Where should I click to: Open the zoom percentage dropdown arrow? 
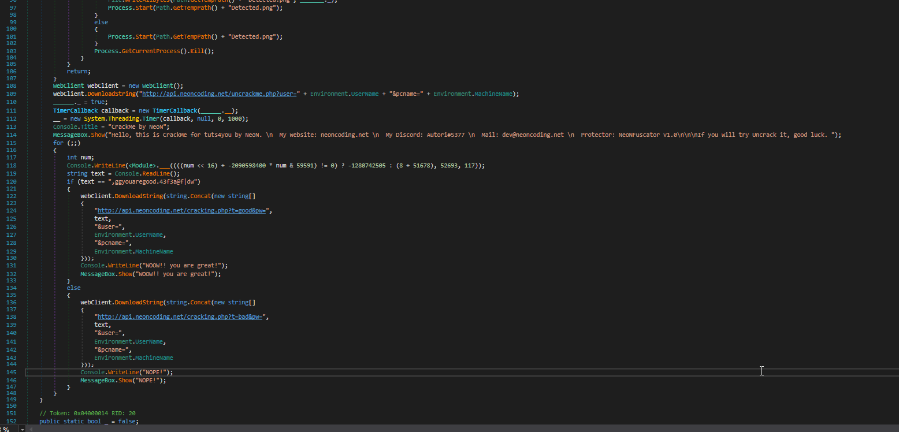22,429
